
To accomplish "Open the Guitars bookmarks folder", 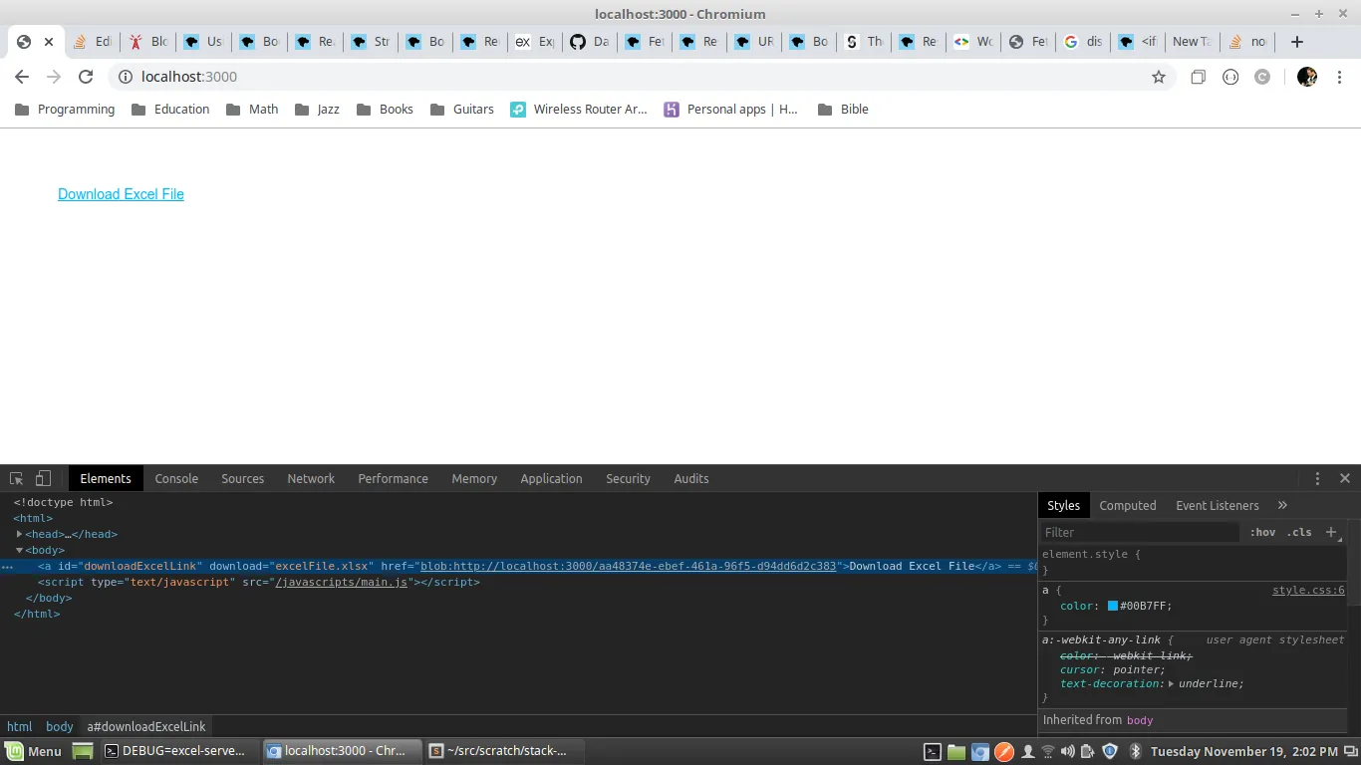I will [461, 110].
